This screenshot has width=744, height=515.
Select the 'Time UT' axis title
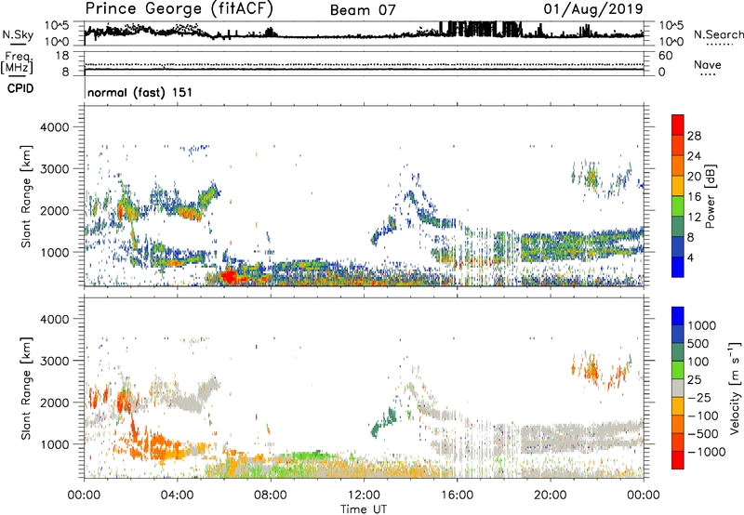[x=364, y=509]
